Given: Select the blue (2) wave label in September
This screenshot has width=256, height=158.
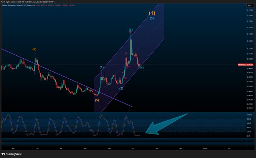Looking at the screenshot, I should pos(121,88).
